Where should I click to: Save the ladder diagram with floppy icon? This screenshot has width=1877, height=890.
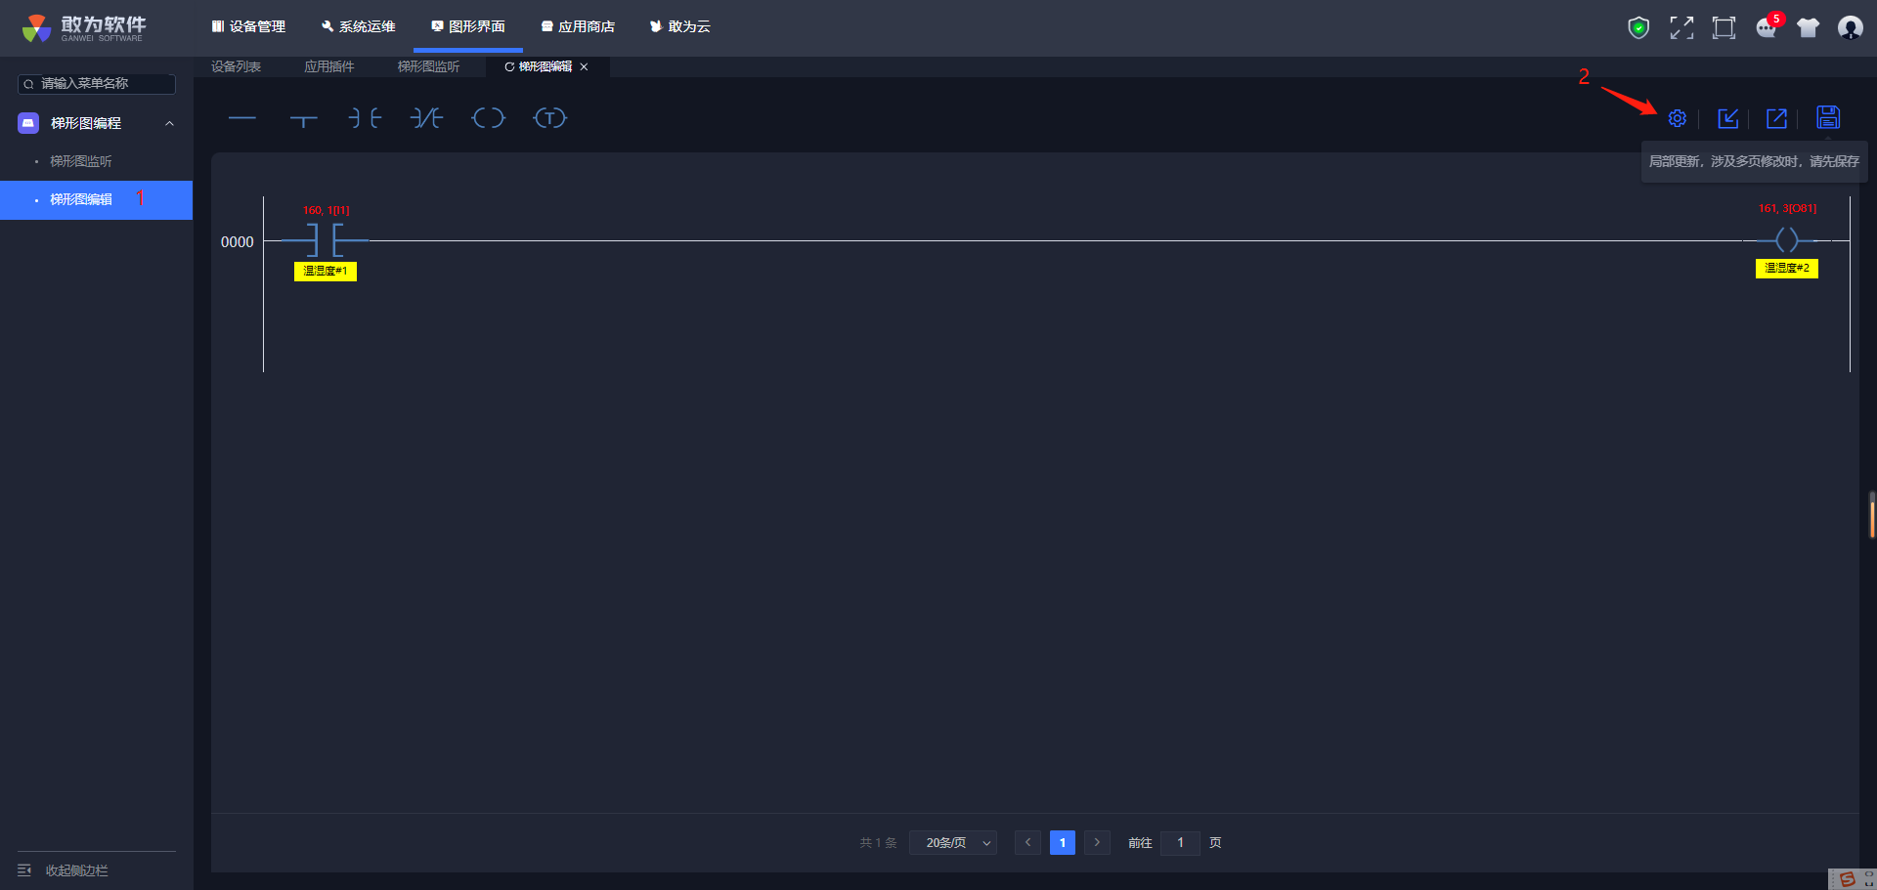(x=1828, y=117)
